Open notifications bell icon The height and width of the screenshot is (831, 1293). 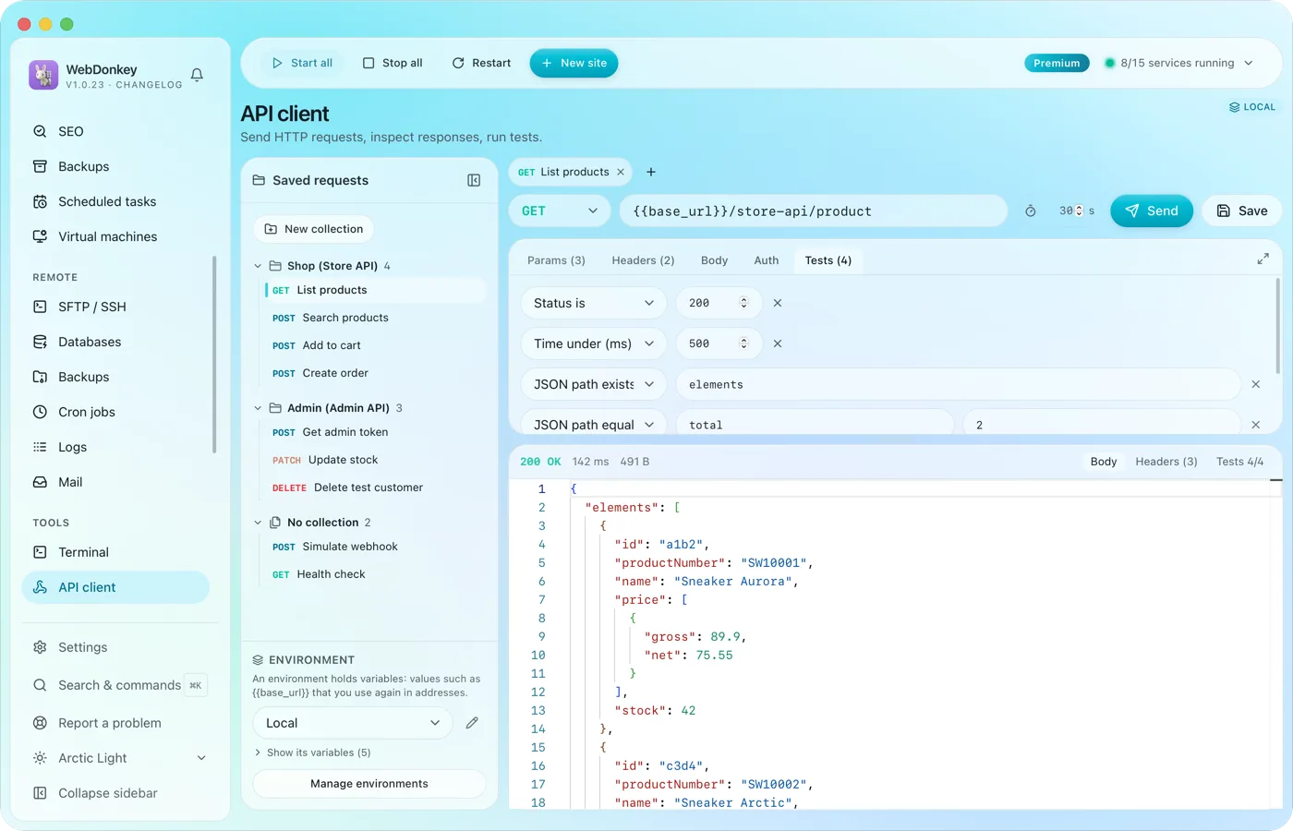pyautogui.click(x=197, y=75)
